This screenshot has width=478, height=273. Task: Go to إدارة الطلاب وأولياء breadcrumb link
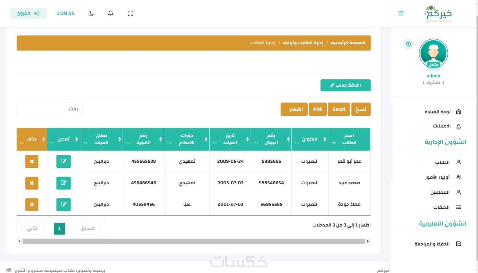pyautogui.click(x=303, y=43)
